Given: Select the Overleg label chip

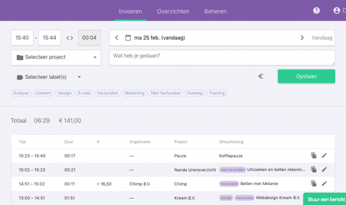Looking at the screenshot, I should (195, 93).
